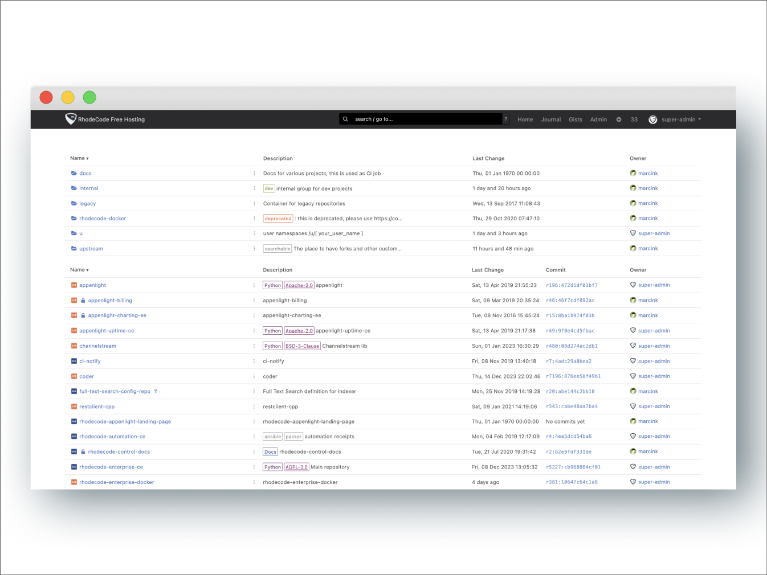The height and width of the screenshot is (575, 767).
Task: Open commit r480:08d274ac2db1 of channelstream
Action: point(573,346)
